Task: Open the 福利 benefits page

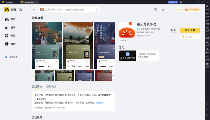Action: tap(10, 44)
